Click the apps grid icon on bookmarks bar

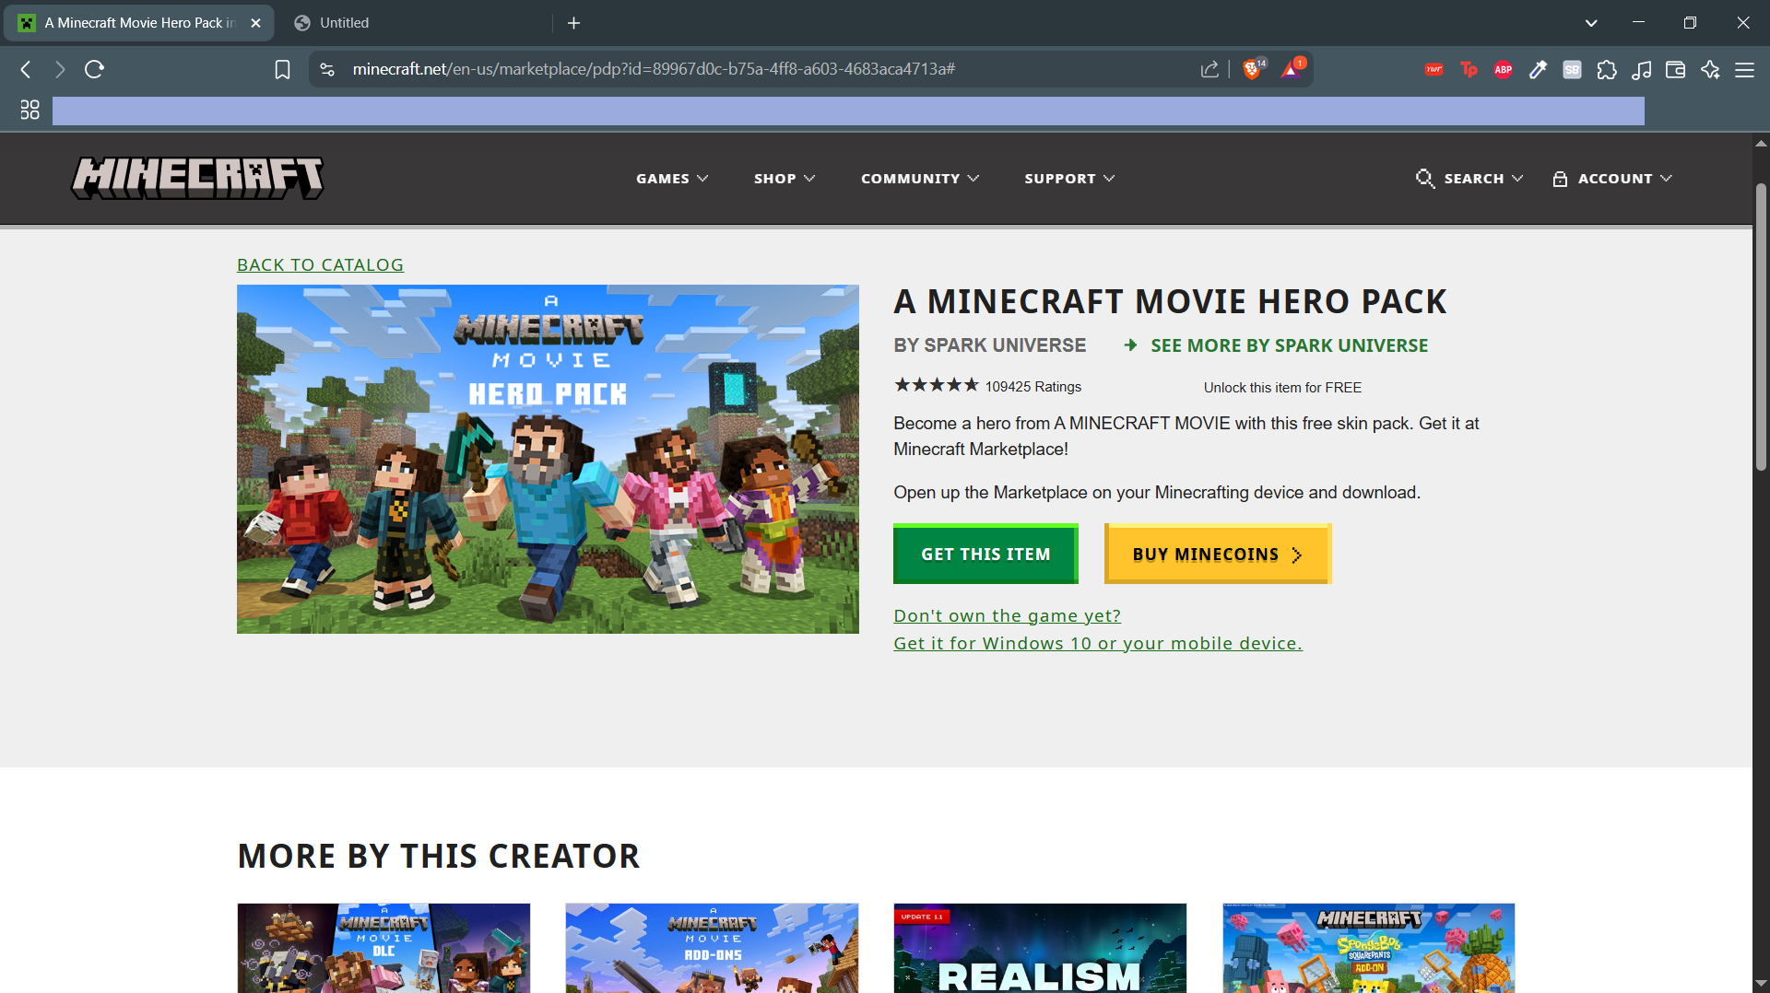[x=29, y=110]
